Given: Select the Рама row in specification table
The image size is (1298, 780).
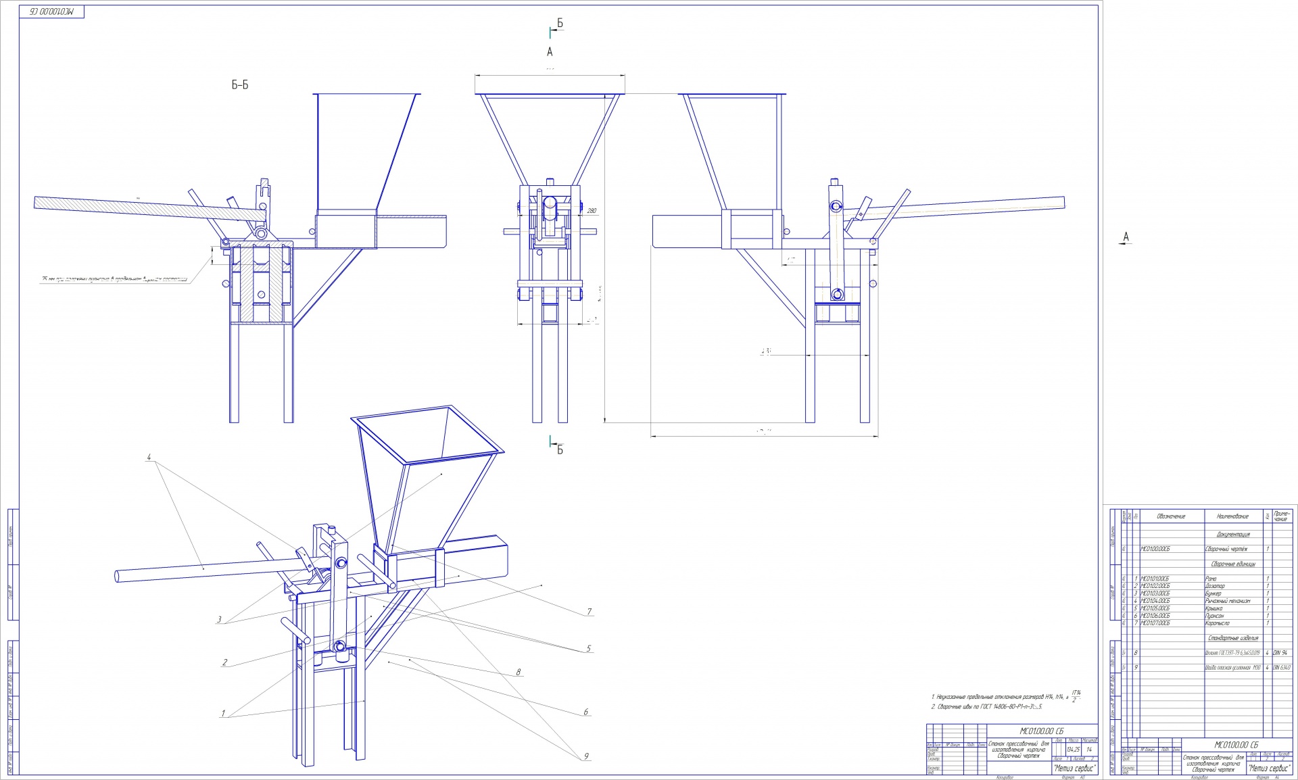Looking at the screenshot, I should click(1210, 579).
